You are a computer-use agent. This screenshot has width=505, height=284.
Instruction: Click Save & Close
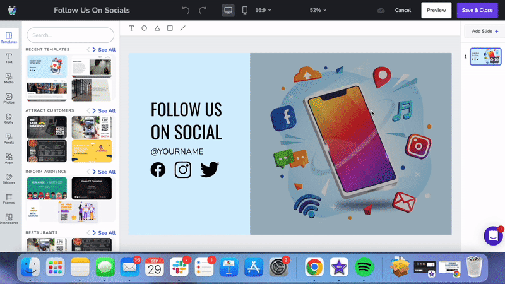pos(477,10)
